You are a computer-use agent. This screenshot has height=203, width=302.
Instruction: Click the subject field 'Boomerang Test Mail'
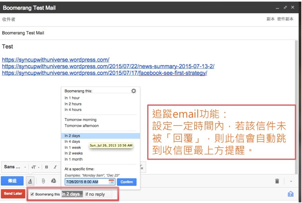point(149,33)
